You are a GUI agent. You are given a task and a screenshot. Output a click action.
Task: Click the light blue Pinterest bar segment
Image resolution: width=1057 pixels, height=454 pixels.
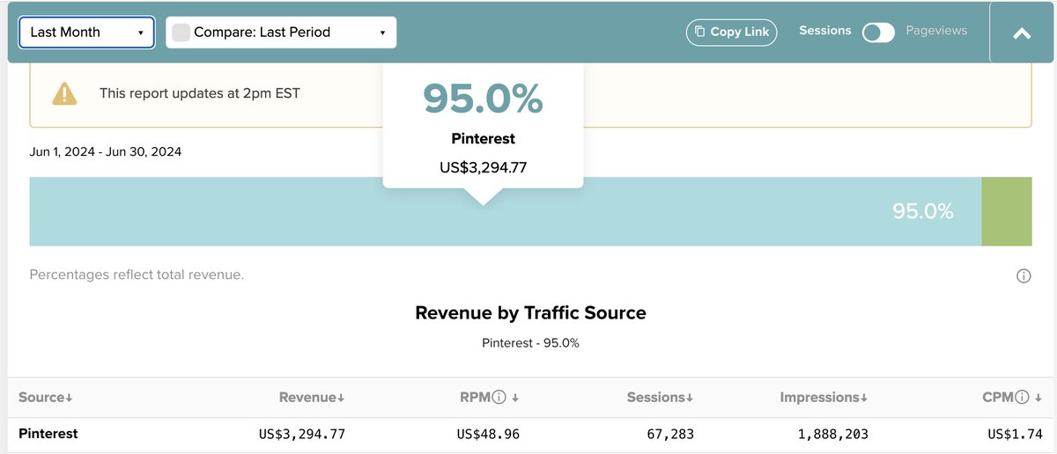(x=506, y=211)
